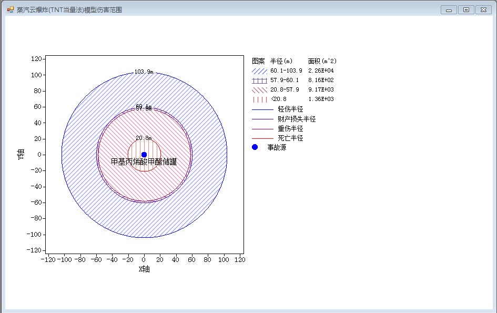Click the 轻伤半径 legend label
This screenshot has height=313, width=497.
[290, 109]
